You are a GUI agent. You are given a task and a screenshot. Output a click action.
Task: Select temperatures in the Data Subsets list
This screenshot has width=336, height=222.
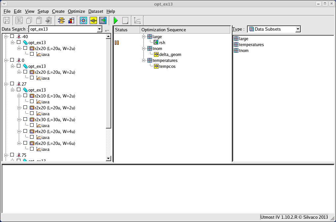click(251, 45)
